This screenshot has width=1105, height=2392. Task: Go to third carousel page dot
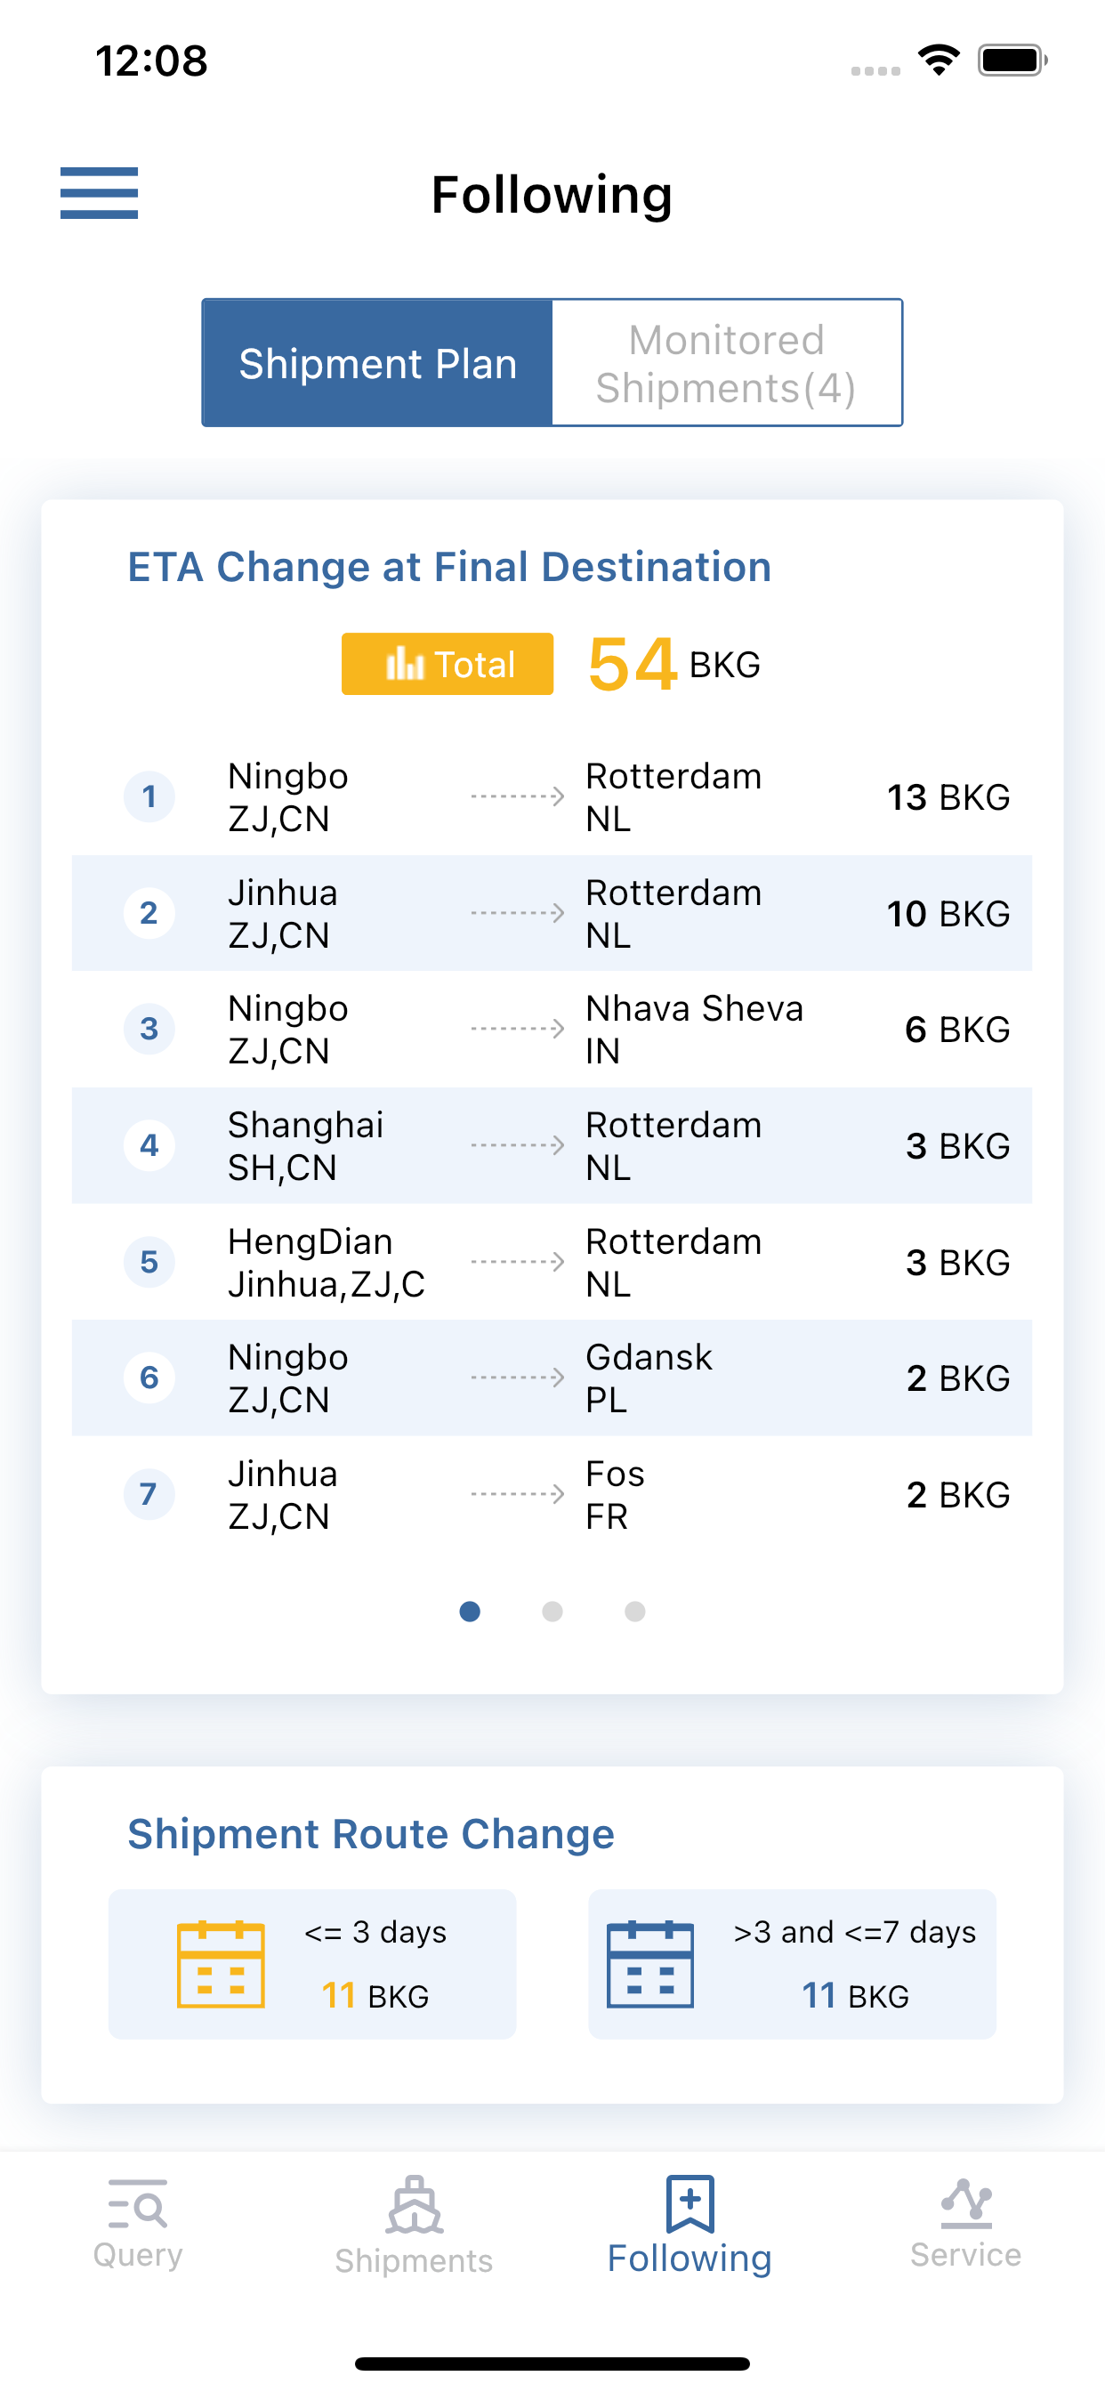pos(635,1611)
